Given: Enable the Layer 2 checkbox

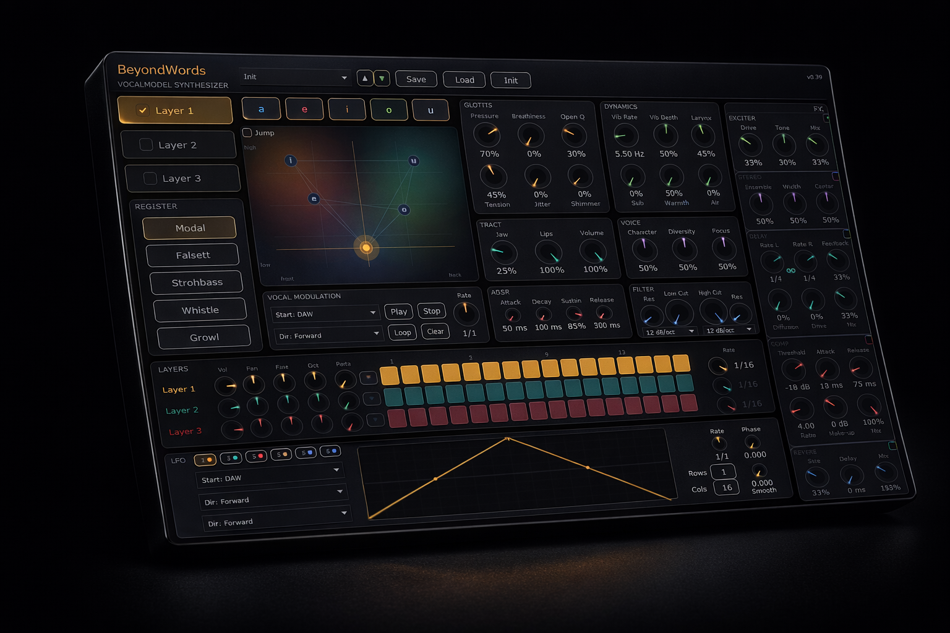Looking at the screenshot, I should tap(147, 145).
